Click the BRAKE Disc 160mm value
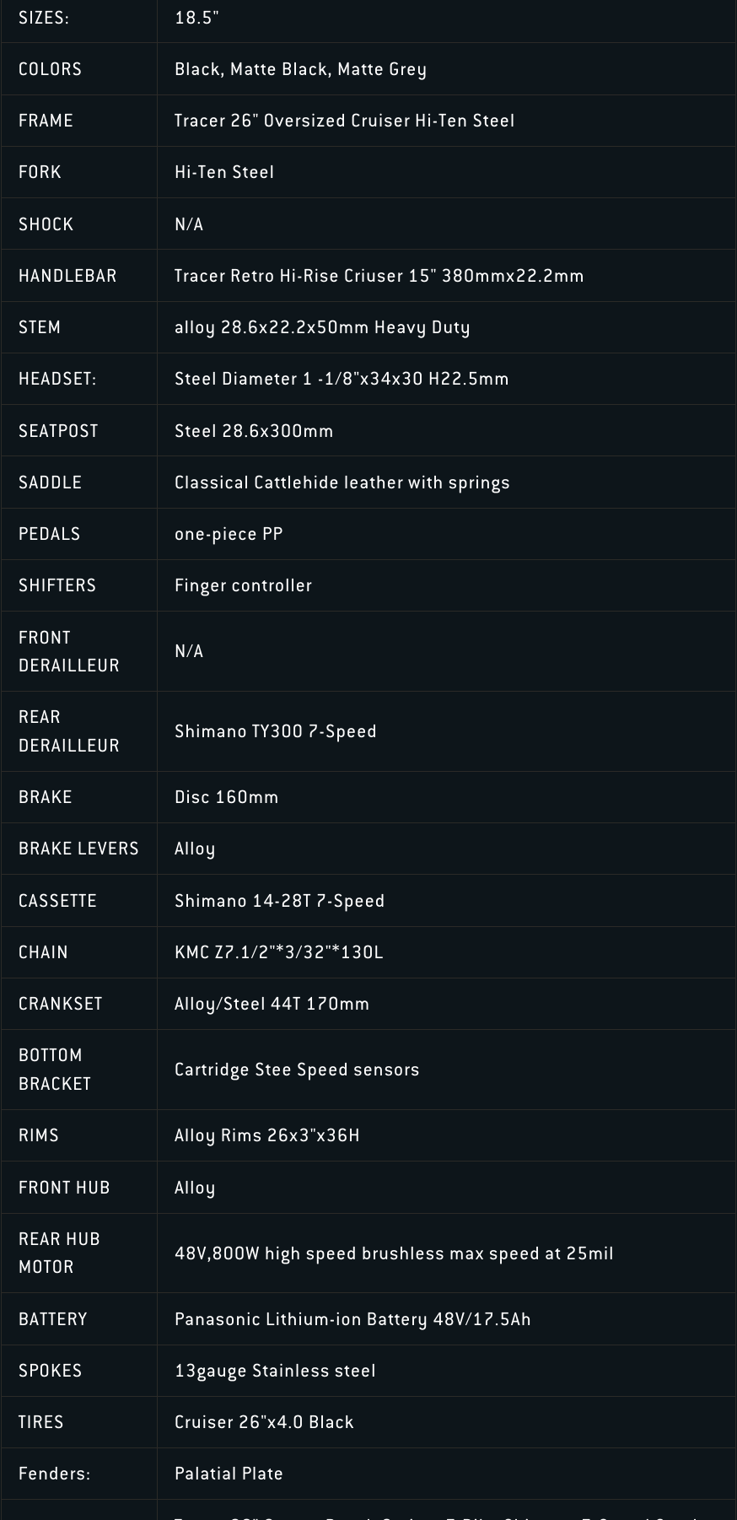Viewport: 737px width, 1520px height. [x=226, y=797]
